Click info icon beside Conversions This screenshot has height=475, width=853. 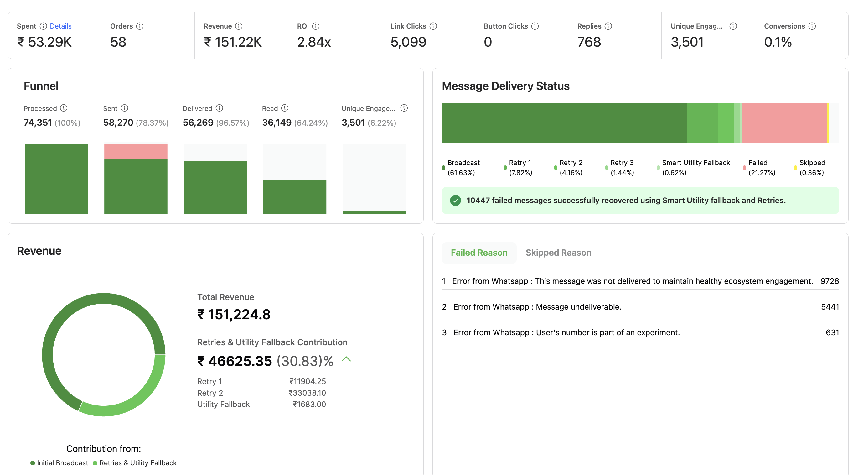812,26
